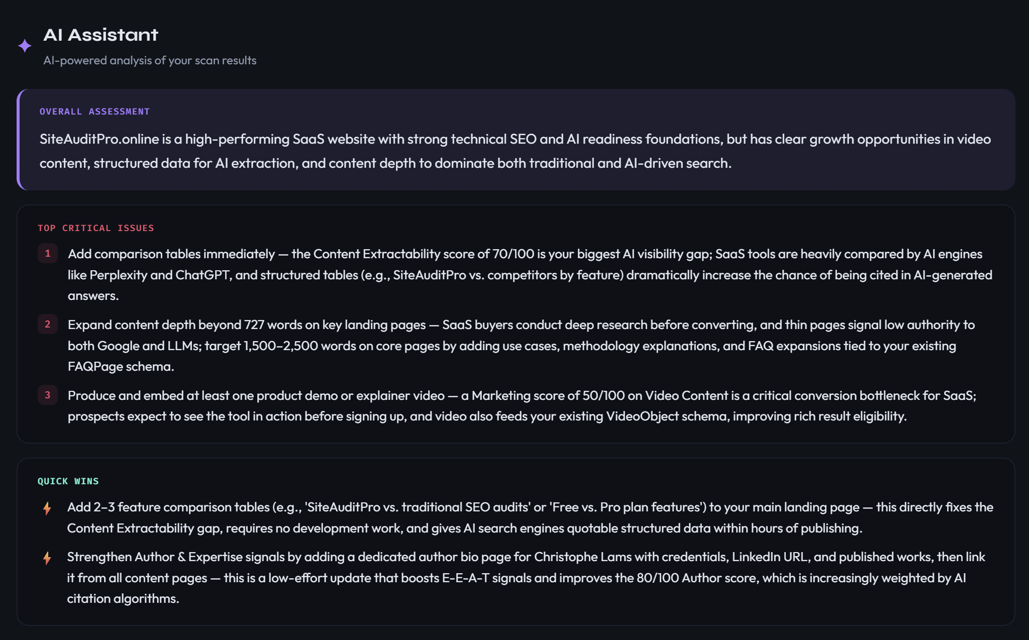Select the Top Critical Issues label
Screen dimensions: 1029x640
click(x=95, y=228)
